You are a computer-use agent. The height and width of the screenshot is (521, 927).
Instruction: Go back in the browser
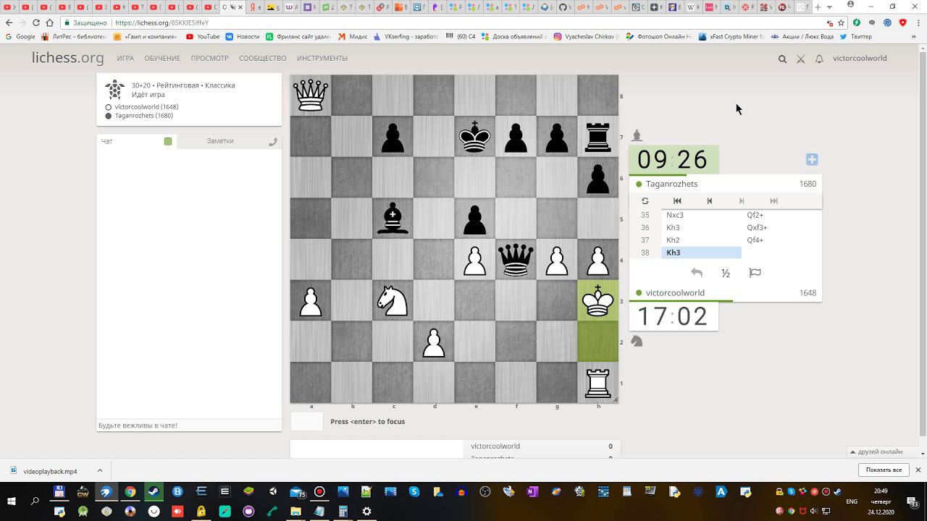[9, 22]
